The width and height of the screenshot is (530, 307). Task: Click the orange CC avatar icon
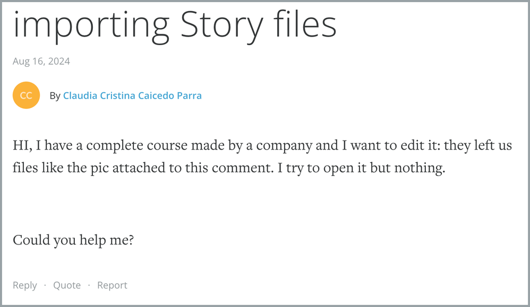[26, 96]
